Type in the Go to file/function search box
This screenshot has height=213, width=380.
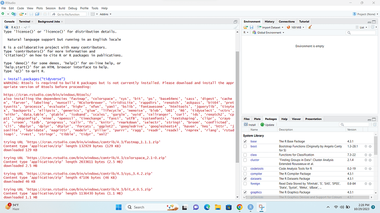pyautogui.click(x=69, y=14)
